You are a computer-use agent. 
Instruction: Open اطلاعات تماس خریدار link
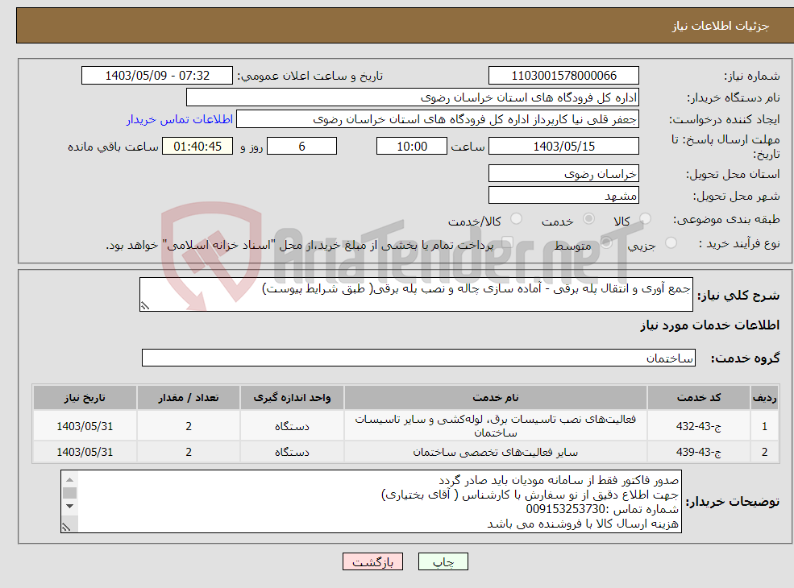[180, 119]
